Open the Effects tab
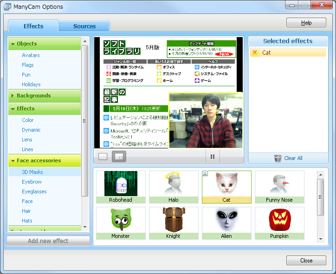Image resolution: width=336 pixels, height=274 pixels. 33,26
